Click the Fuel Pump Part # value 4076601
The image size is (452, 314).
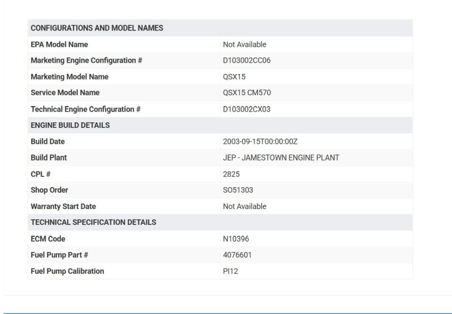[x=237, y=255]
